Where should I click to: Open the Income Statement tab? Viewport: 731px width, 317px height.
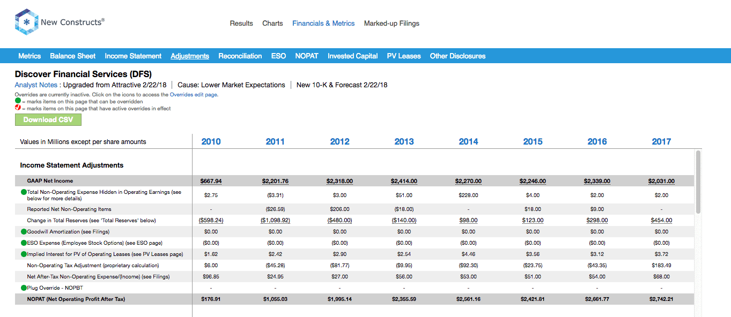click(x=133, y=56)
